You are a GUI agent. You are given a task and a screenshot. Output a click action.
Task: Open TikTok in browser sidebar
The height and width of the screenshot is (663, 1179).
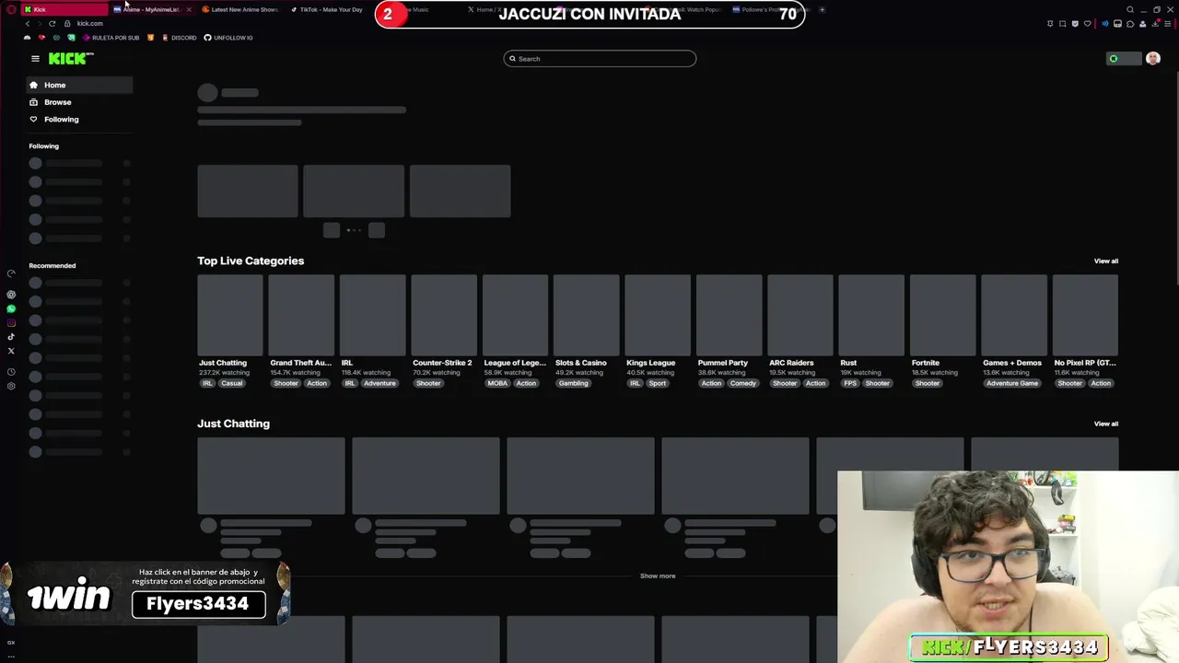click(x=11, y=337)
